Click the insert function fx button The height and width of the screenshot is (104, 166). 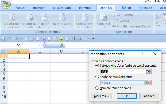click(x=62, y=45)
